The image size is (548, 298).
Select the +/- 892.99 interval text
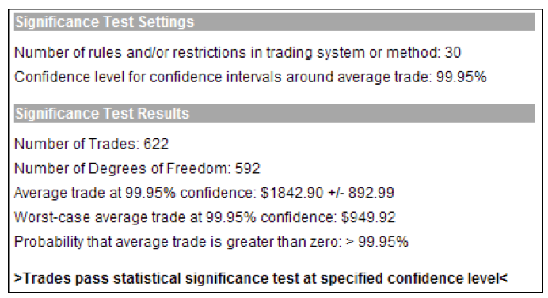point(361,193)
